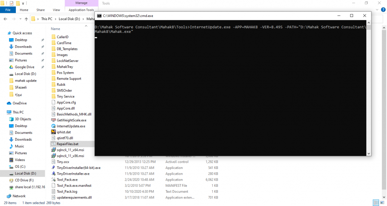Open pinned Desktop under Quick access

pyautogui.click(x=21, y=40)
